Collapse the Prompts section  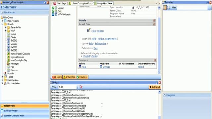coord(155,60)
